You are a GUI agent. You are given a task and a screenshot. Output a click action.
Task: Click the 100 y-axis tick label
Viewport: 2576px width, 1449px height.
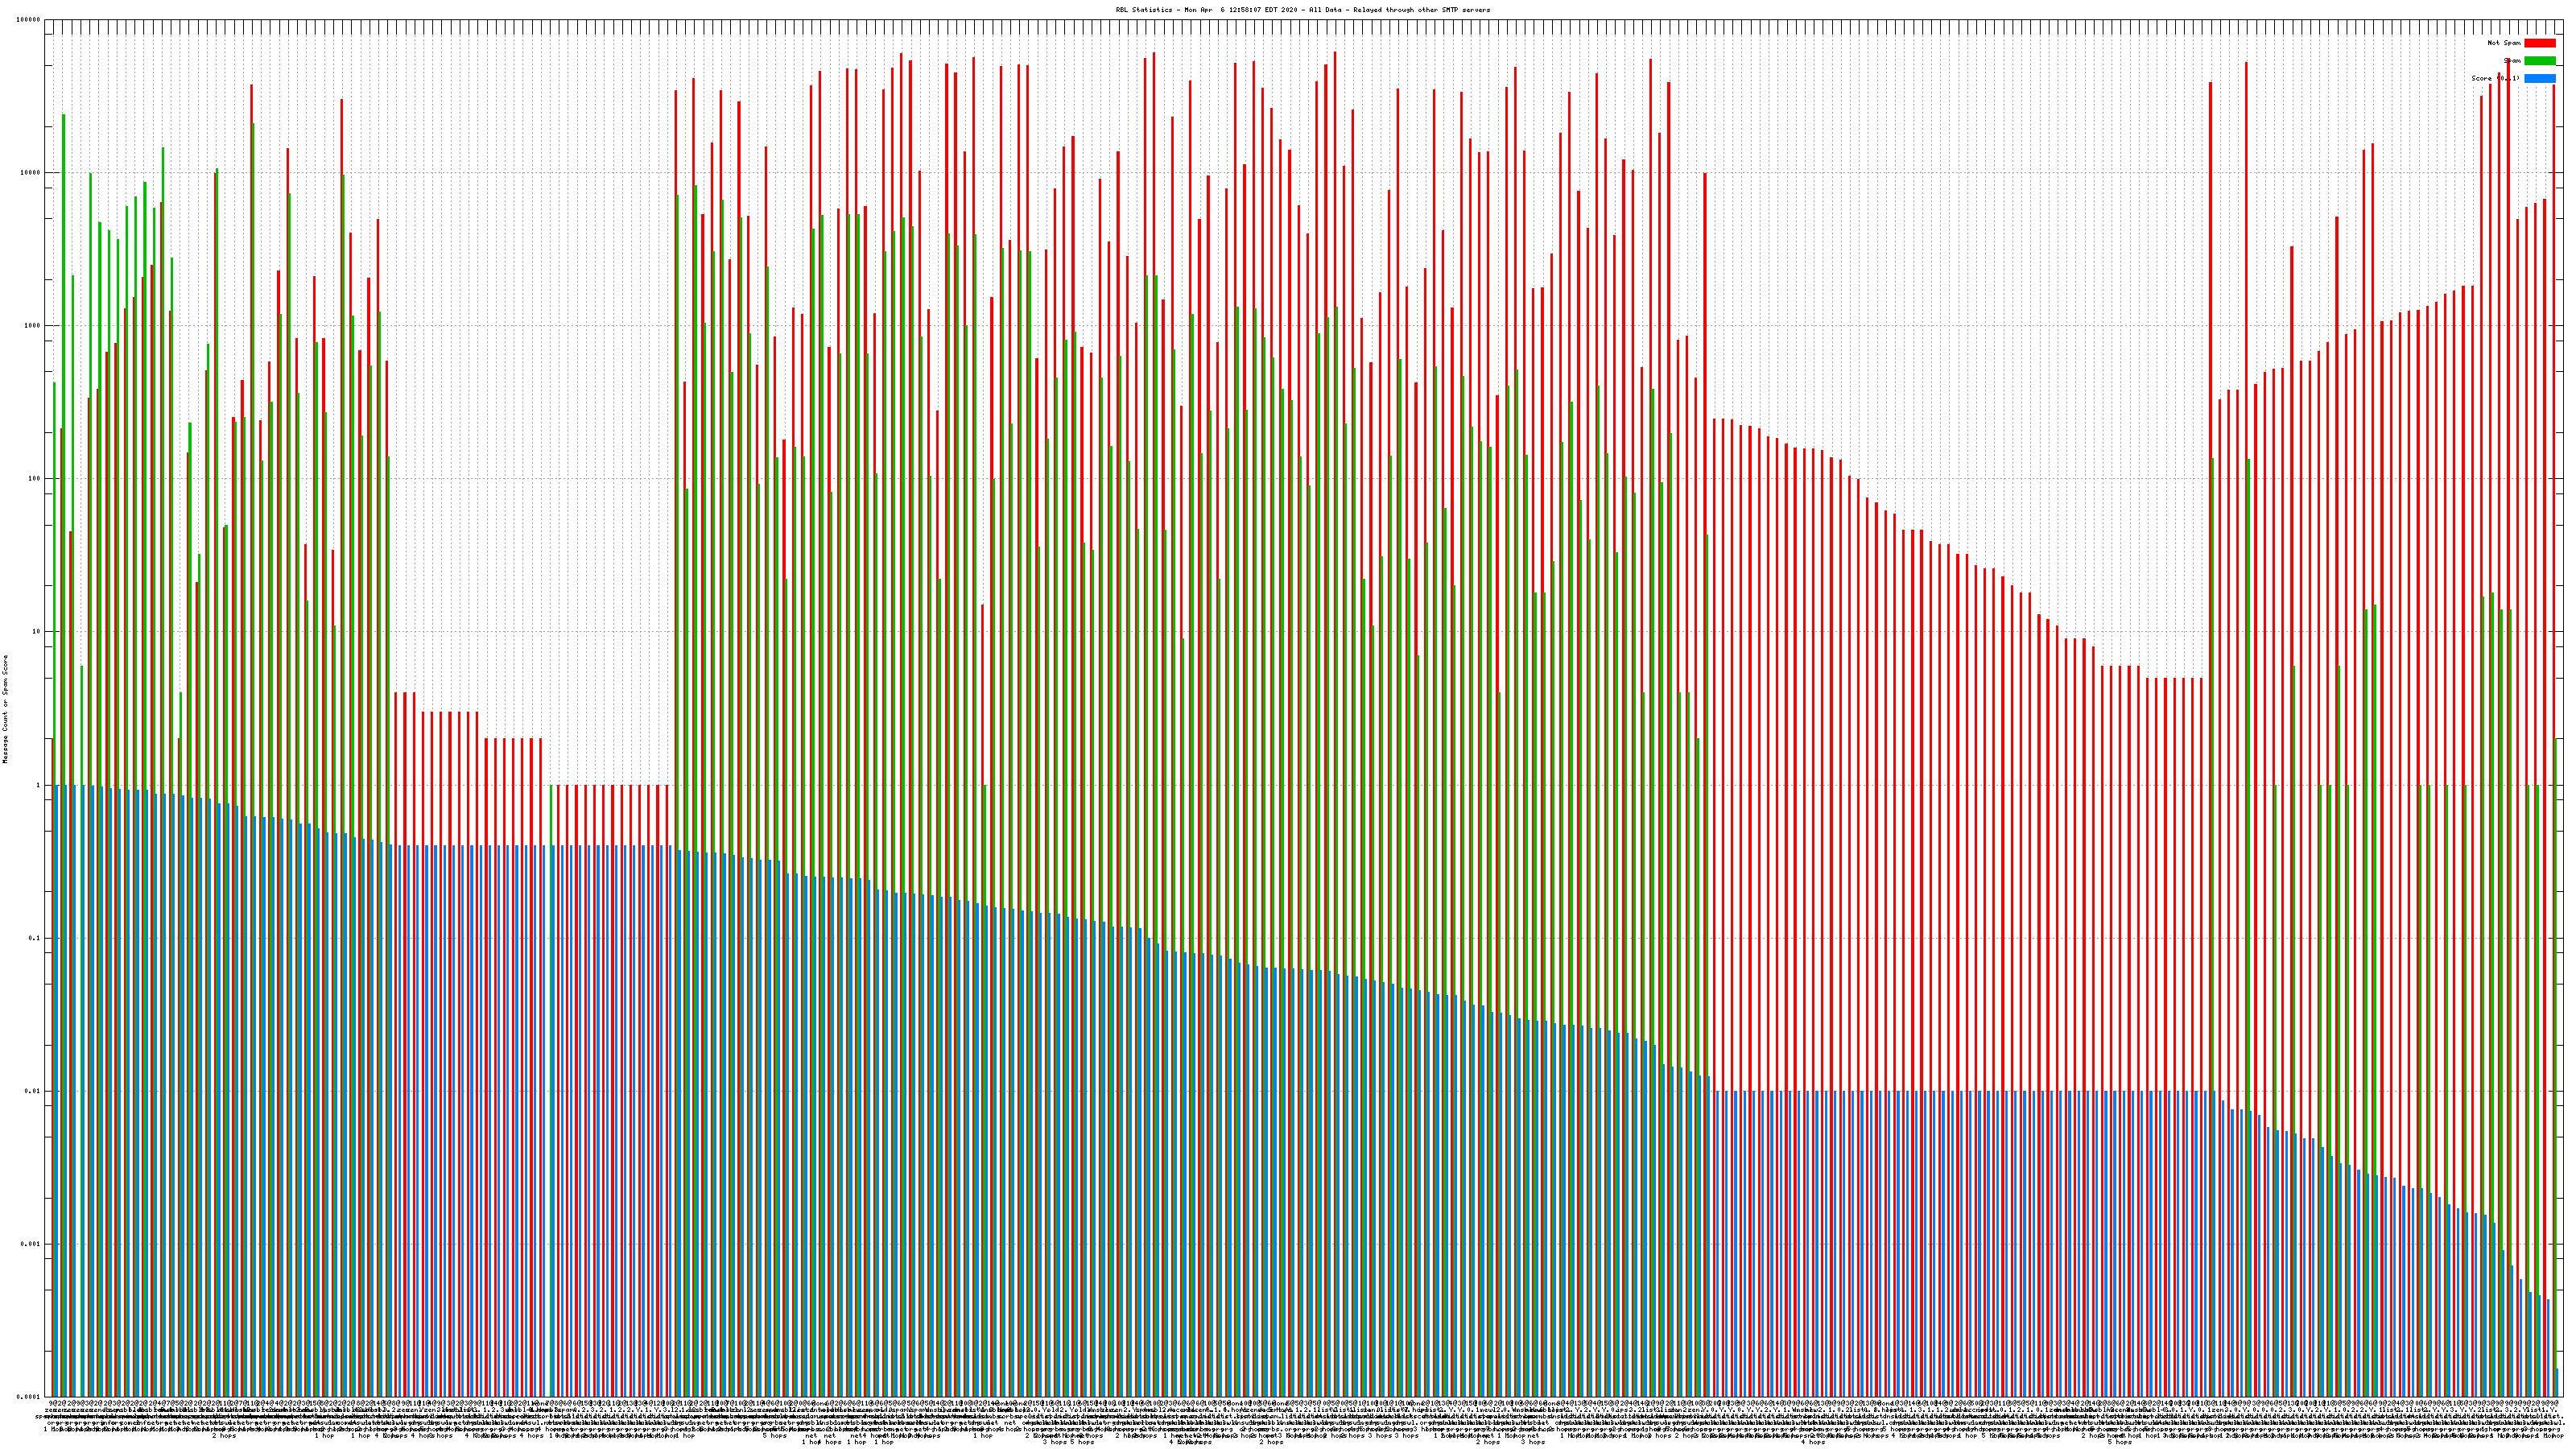(x=34, y=479)
